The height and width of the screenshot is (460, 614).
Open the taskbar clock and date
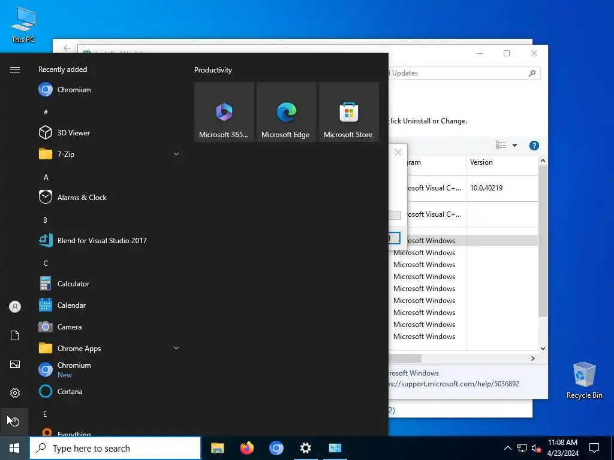pos(562,448)
